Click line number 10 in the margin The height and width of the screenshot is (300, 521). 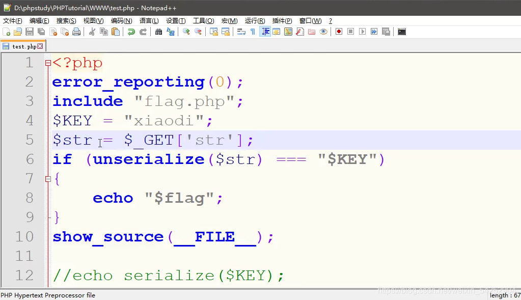(24, 237)
